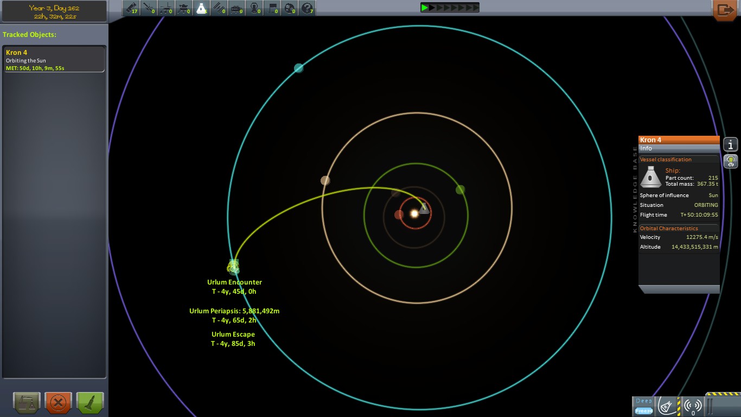Click the Urlum Escape label text
741x417 pixels.
pyautogui.click(x=233, y=334)
